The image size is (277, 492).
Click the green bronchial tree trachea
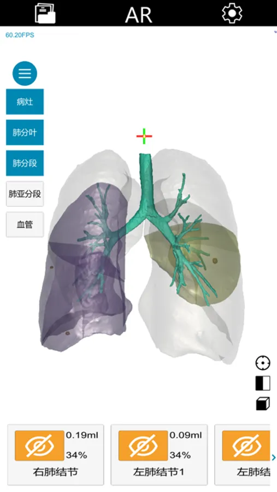[145, 175]
